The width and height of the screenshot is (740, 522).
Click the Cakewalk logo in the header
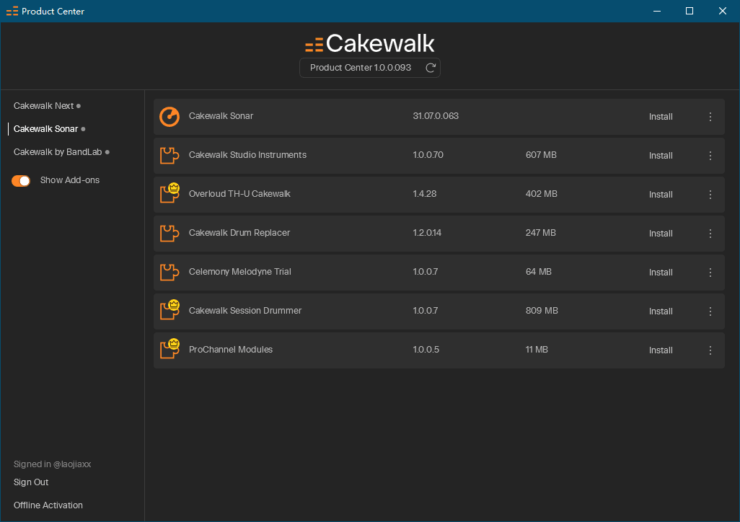pos(369,43)
